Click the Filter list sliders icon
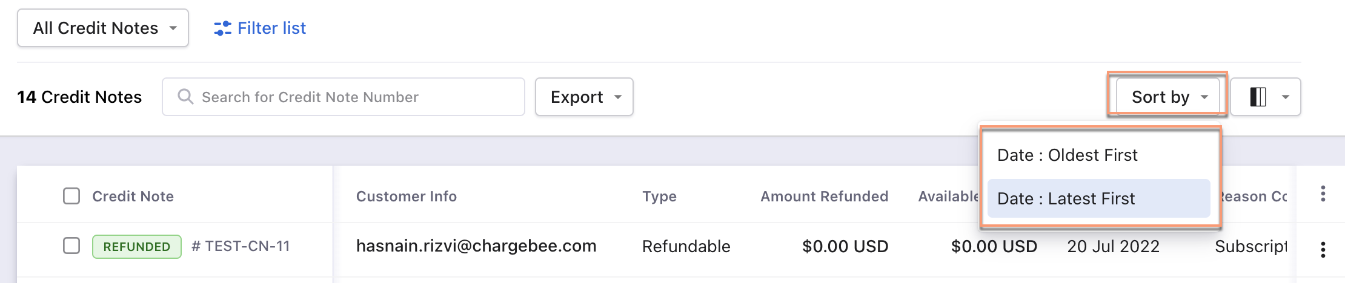The width and height of the screenshot is (1345, 283). [222, 28]
